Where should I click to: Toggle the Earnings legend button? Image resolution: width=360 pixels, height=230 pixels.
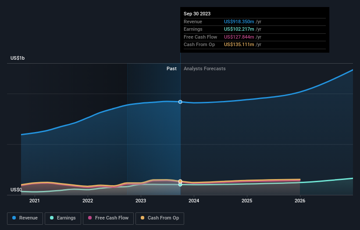[63, 218]
